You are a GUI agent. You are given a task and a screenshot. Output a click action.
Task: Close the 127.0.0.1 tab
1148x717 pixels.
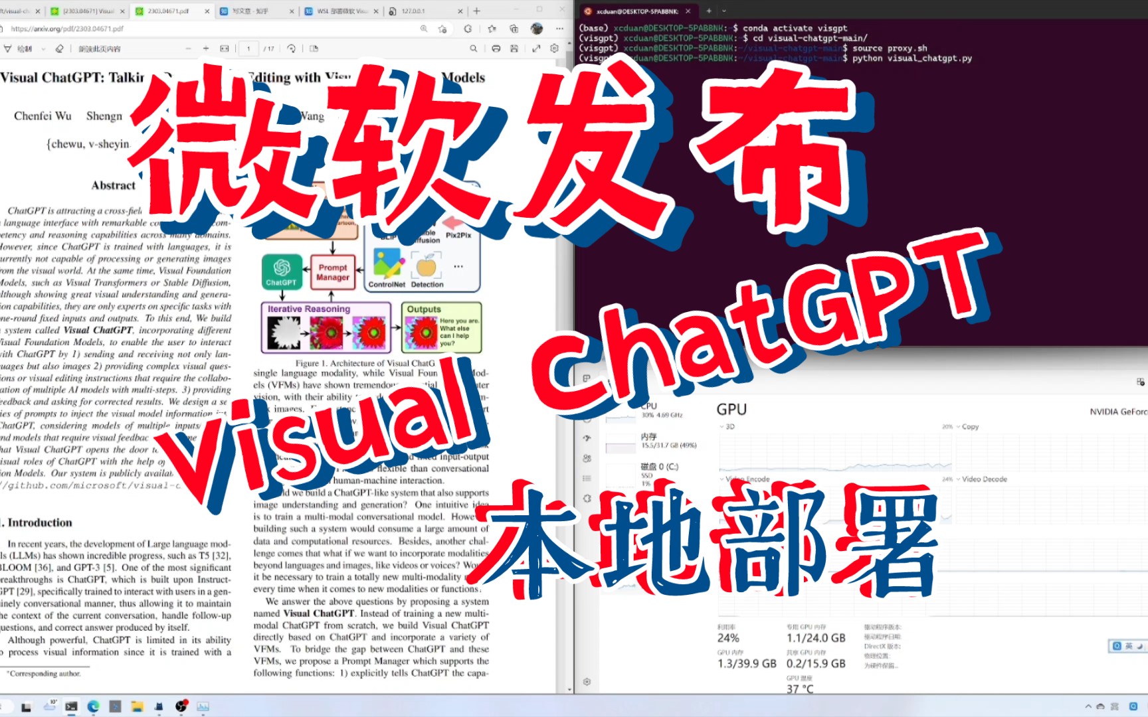(x=460, y=11)
